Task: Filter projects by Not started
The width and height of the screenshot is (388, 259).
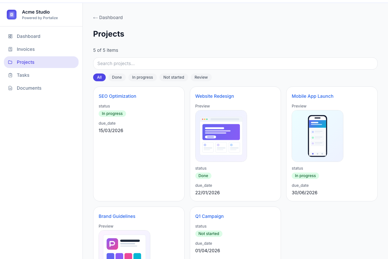Action: click(174, 77)
